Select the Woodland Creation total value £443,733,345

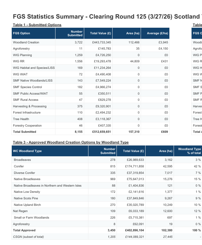101,42
